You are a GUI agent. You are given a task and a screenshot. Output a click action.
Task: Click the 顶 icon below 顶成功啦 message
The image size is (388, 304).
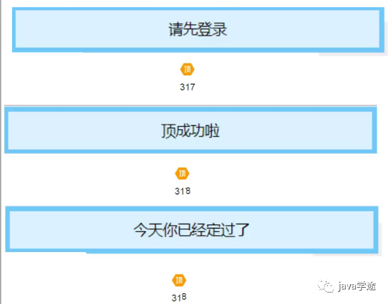(x=182, y=173)
